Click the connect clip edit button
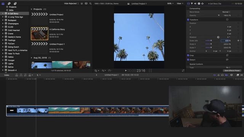244x137 pixels. click(x=17, y=75)
